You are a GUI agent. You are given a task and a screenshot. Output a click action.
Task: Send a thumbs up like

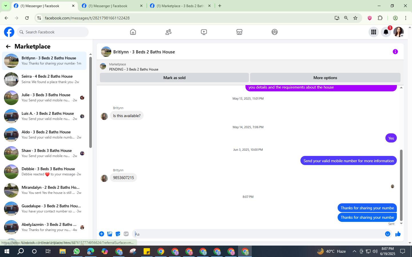coord(398,234)
